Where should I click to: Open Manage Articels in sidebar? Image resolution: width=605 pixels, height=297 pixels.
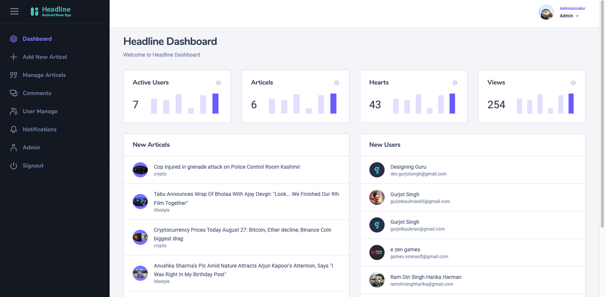pos(44,75)
